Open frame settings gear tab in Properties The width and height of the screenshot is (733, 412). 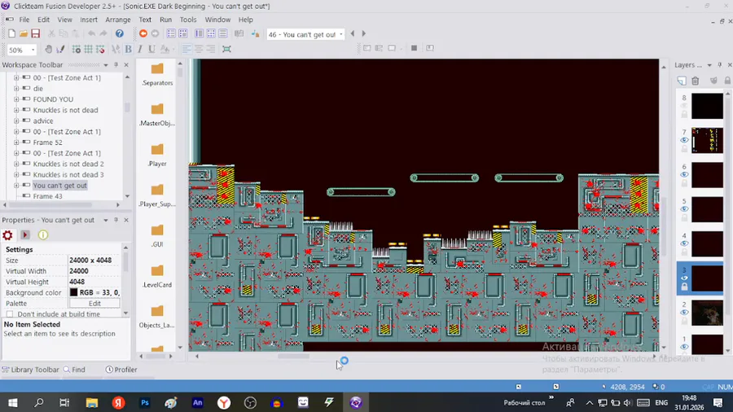coord(7,235)
